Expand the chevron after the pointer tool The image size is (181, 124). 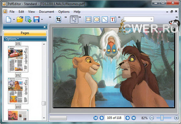point(80,17)
